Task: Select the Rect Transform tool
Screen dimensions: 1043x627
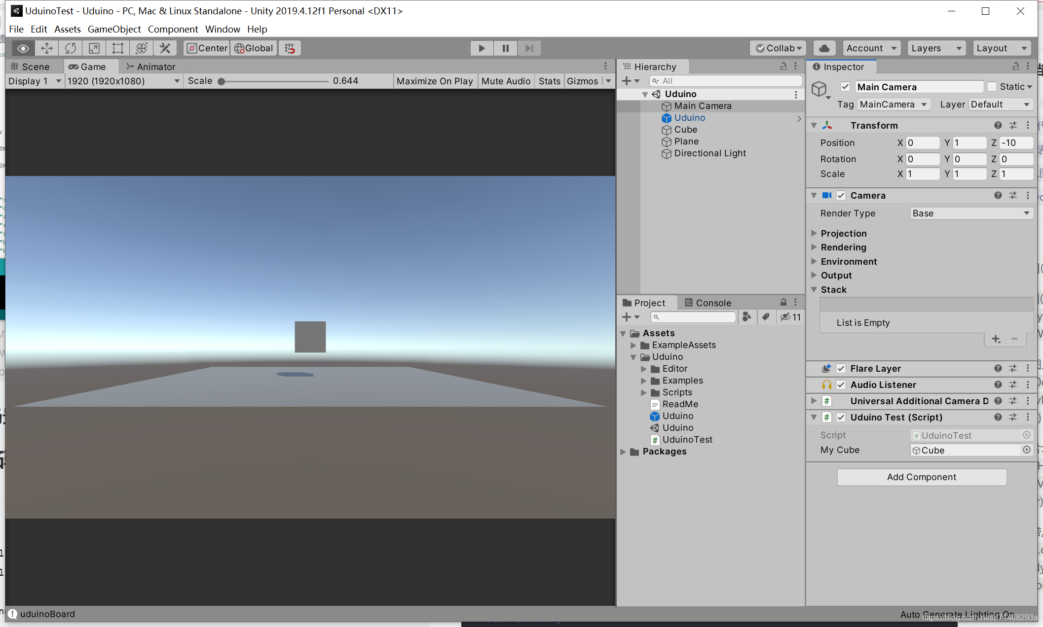Action: click(117, 48)
